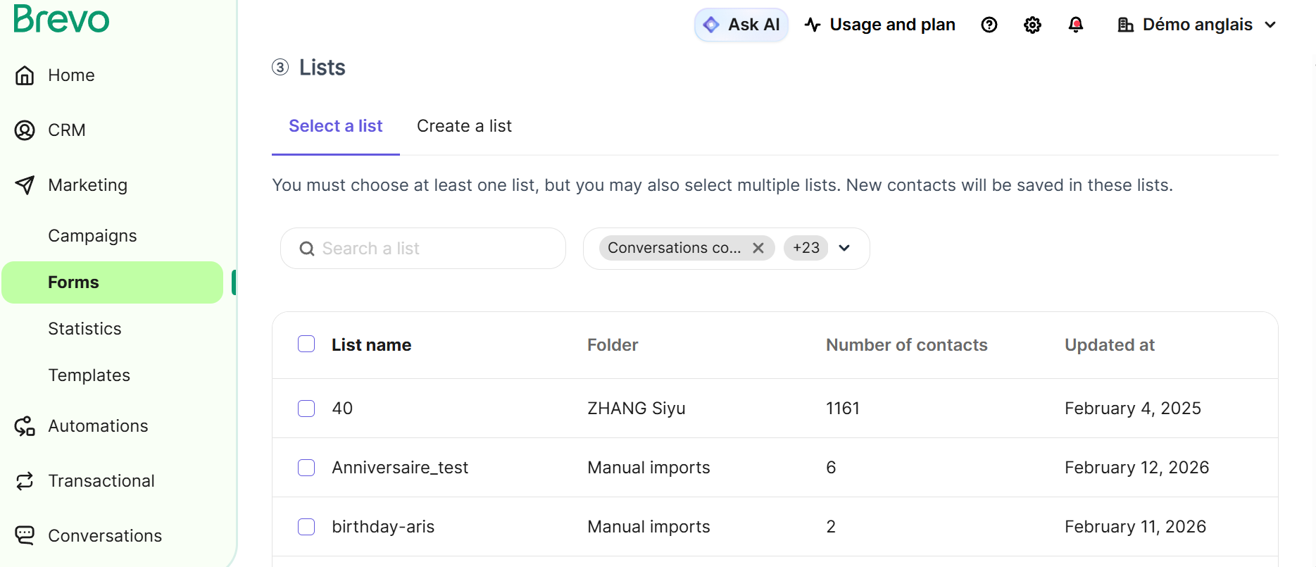Screen dimensions: 1316x567
Task: Open CRM from the sidebar icon
Action: coord(25,130)
